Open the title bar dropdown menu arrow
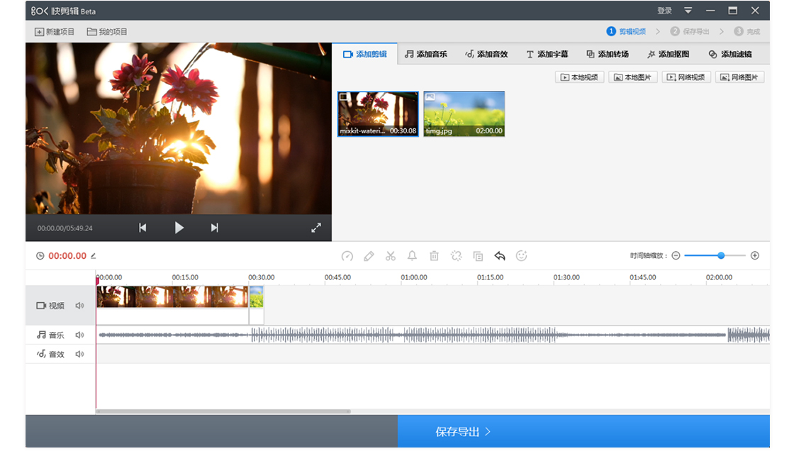This screenshot has height=461, width=794. pos(688,11)
